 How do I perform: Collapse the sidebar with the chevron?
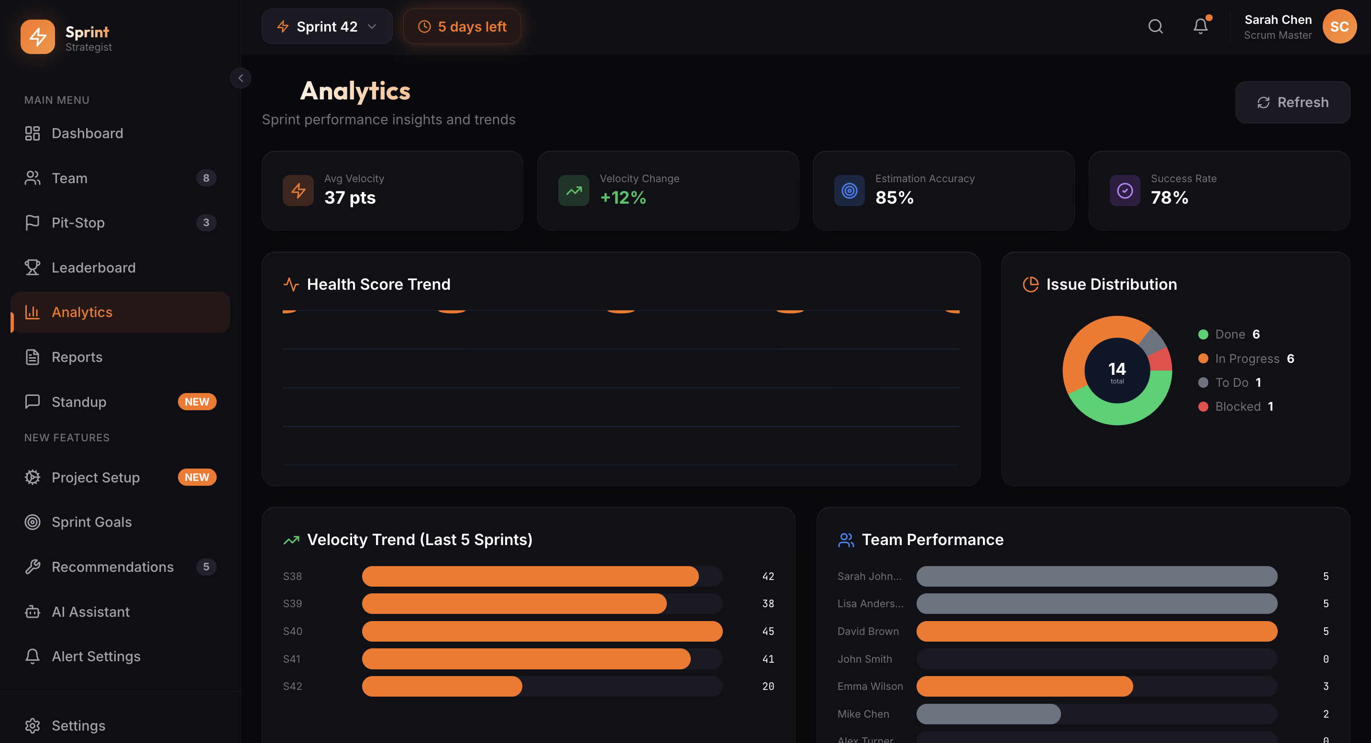tap(241, 78)
